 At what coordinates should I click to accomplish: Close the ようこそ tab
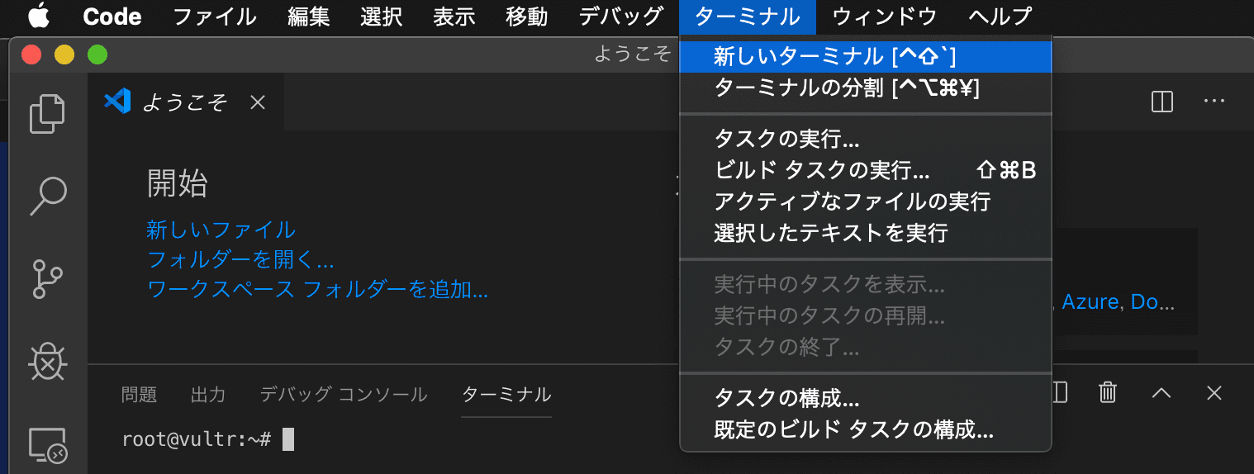click(x=258, y=102)
